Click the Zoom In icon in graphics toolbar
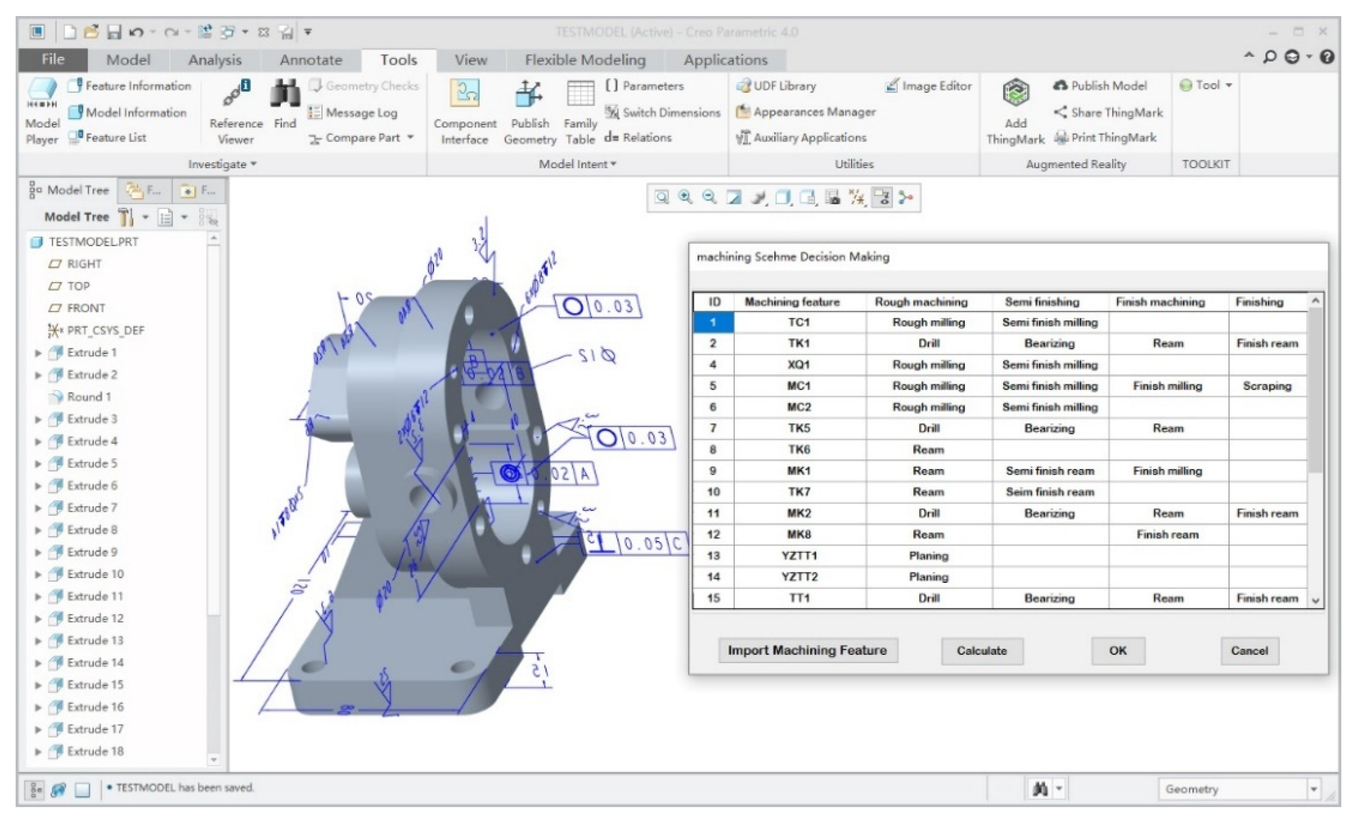Viewport: 1352px width, 826px height. coord(685,197)
